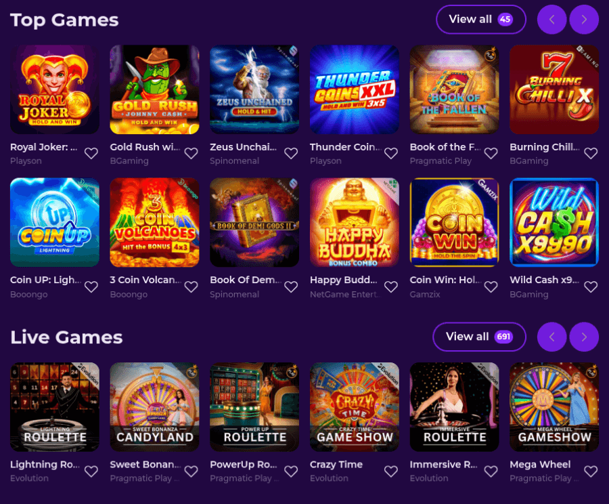Toggle favorite on Zeus Unchained

pyautogui.click(x=291, y=154)
